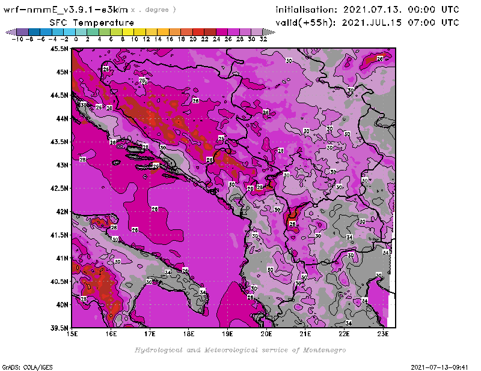The image size is (481, 371).
Task: Click the legend swatch between 8 and 10
Action: (x=128, y=32)
